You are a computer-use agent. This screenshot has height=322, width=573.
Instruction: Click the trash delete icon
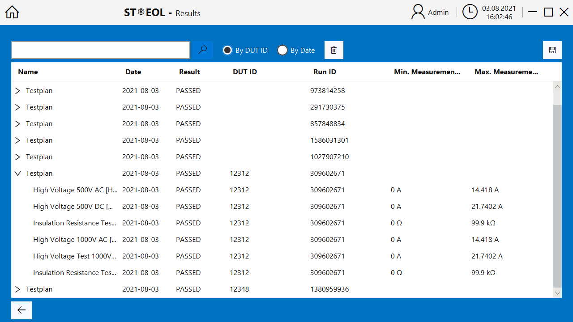point(334,50)
